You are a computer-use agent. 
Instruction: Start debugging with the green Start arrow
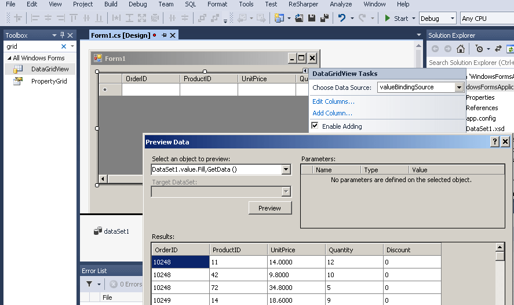388,18
